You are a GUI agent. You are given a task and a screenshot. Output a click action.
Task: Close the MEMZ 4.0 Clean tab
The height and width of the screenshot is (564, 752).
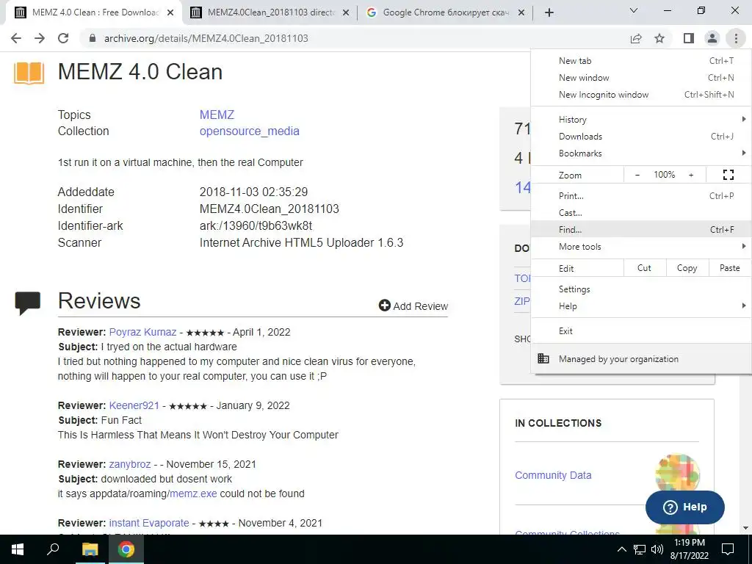170,12
